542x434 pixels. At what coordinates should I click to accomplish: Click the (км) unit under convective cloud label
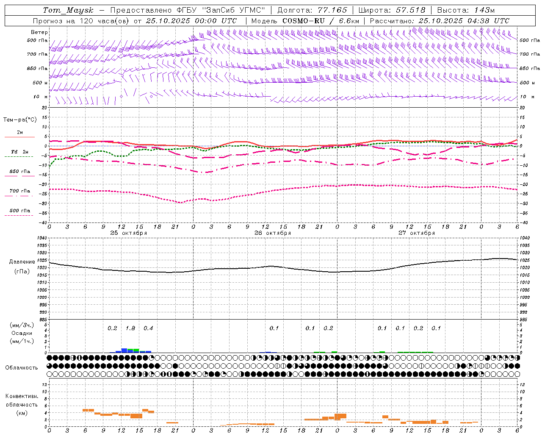22,413
